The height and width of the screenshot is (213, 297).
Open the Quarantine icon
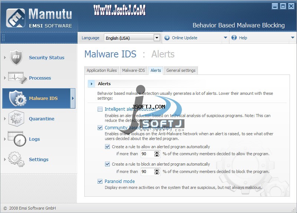point(16,119)
